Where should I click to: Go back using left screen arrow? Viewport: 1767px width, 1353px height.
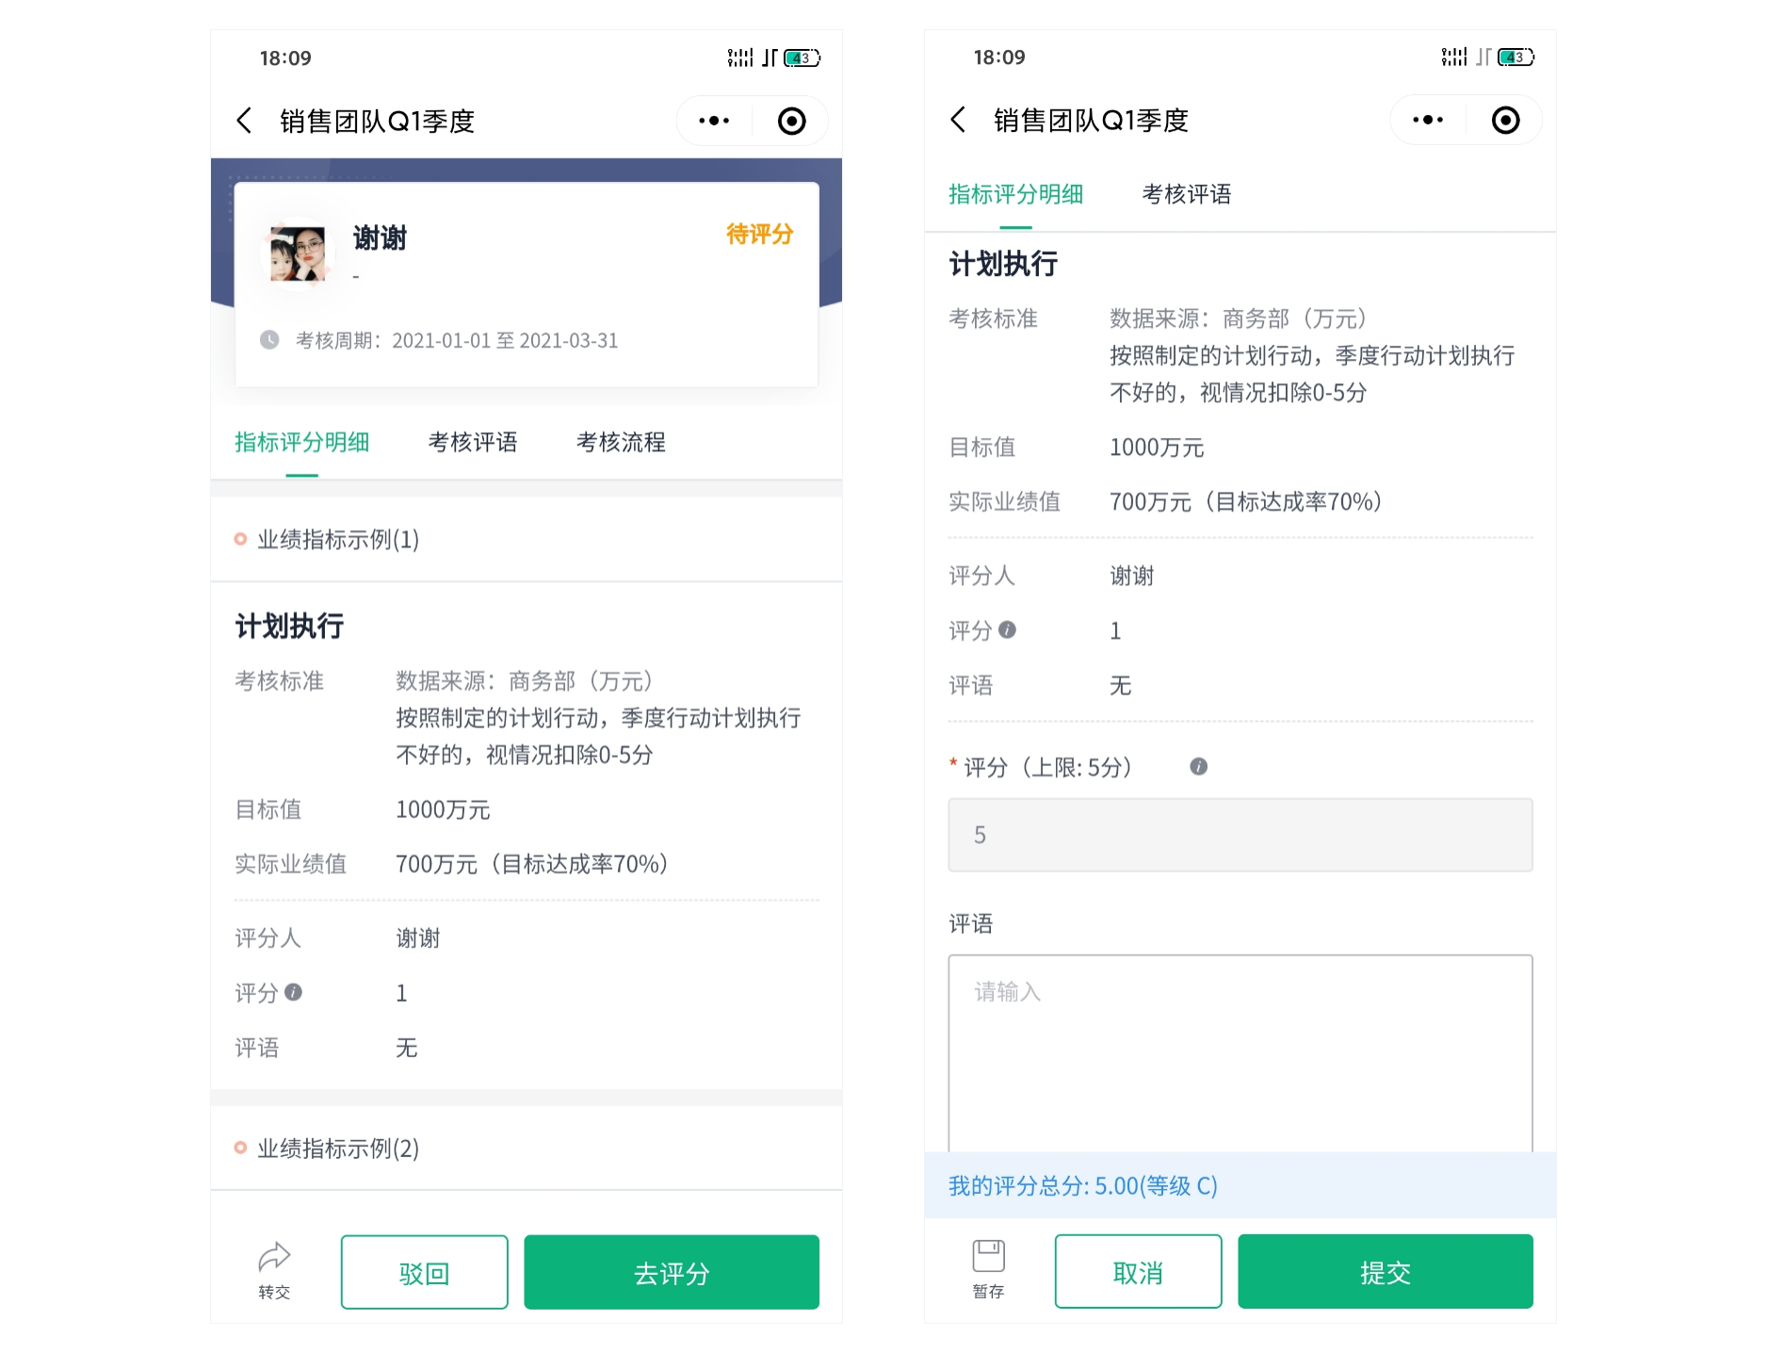[244, 121]
